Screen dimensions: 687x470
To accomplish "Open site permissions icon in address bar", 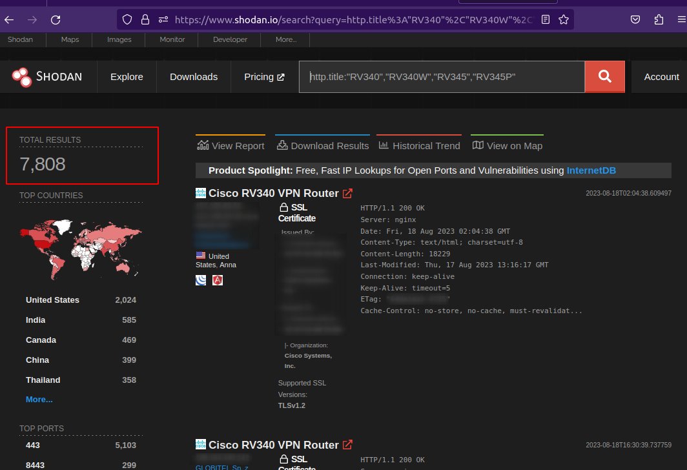I will click(x=163, y=19).
